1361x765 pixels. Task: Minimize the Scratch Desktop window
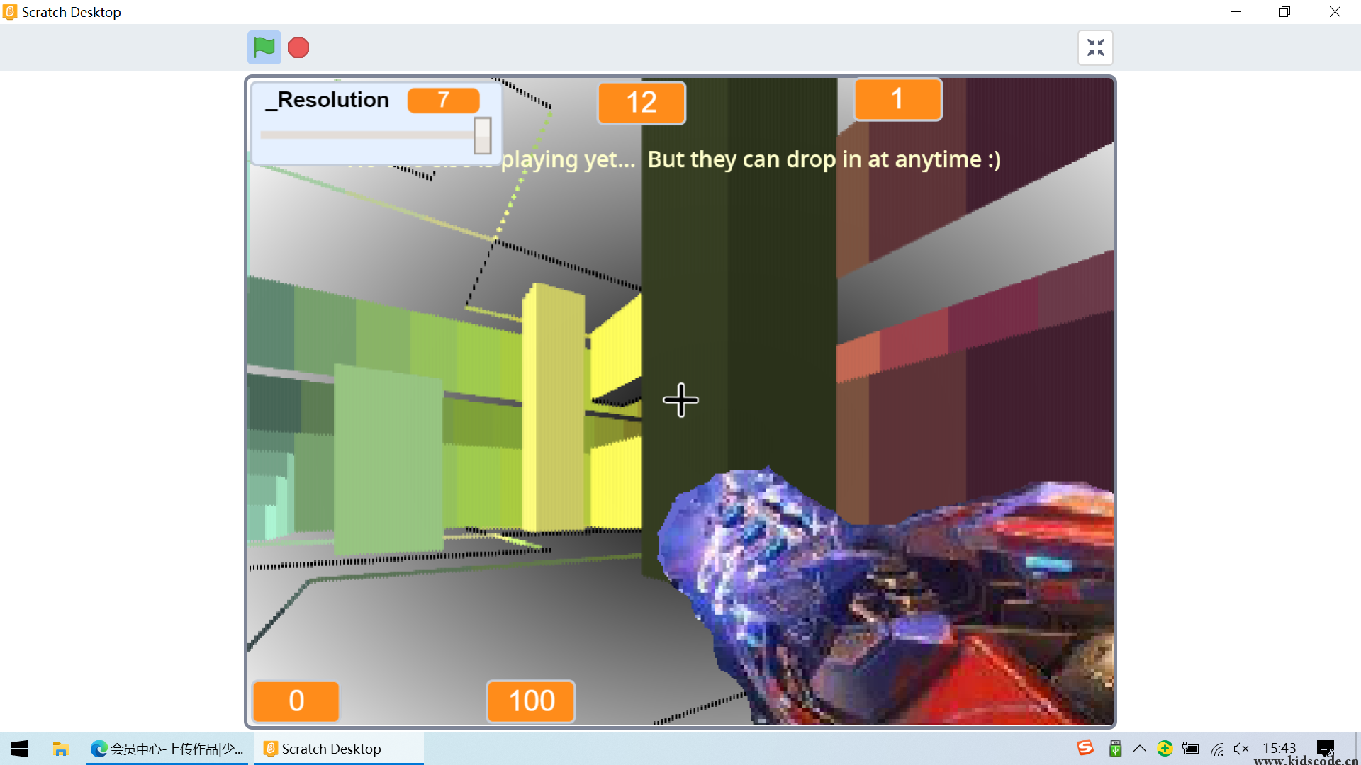1236,12
